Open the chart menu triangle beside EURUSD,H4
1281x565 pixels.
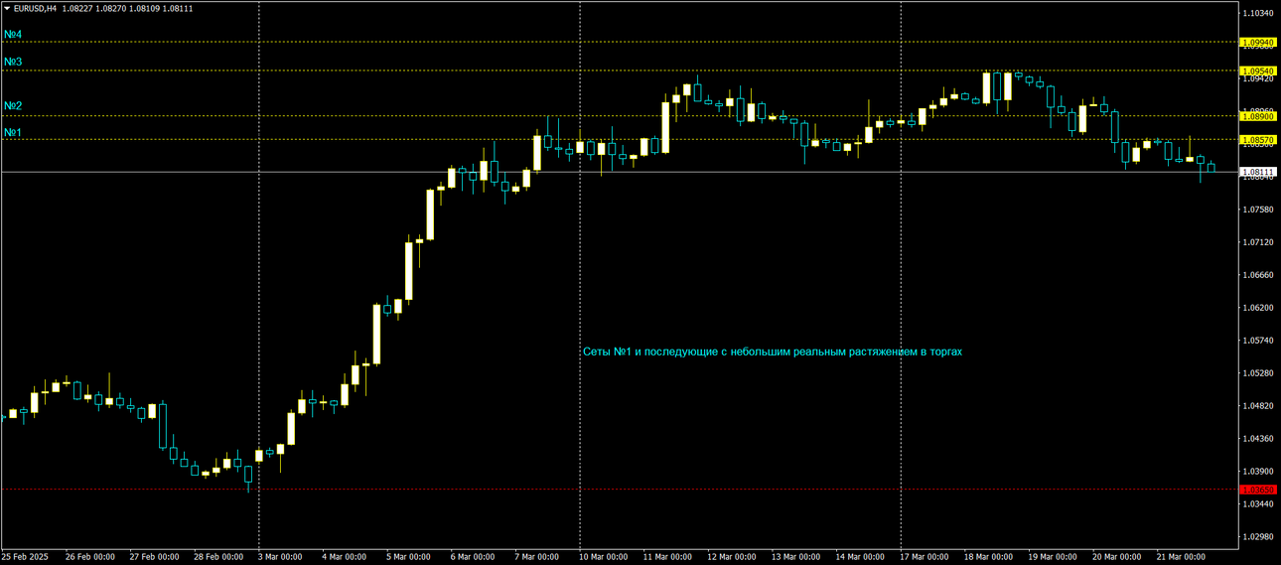point(6,8)
